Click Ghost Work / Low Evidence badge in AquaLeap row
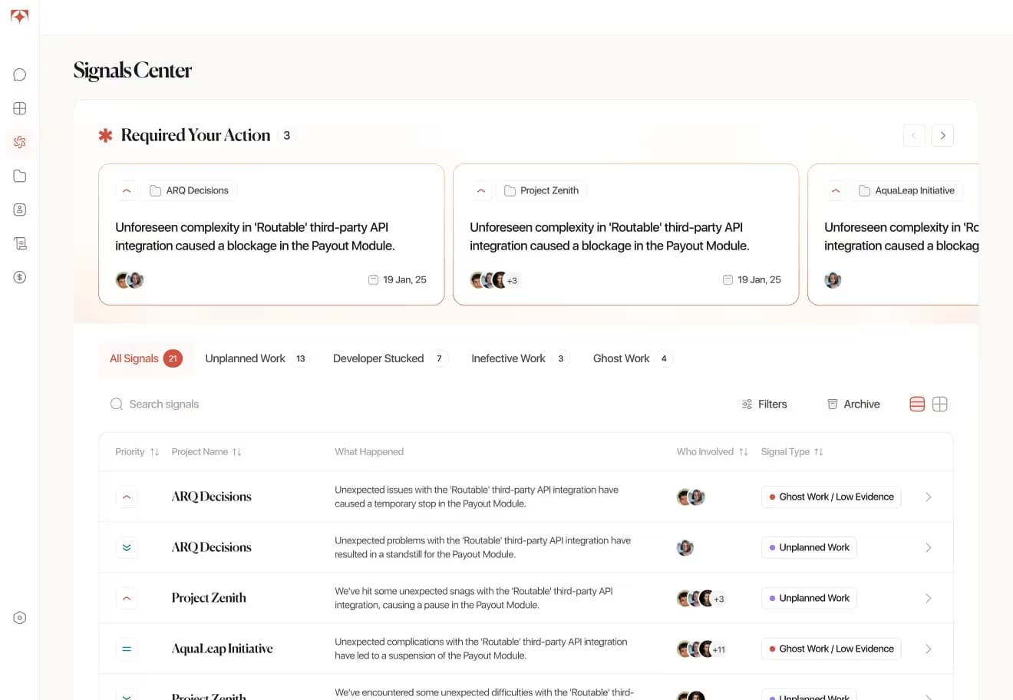Screen dimensions: 1013x700 pyautogui.click(x=831, y=649)
